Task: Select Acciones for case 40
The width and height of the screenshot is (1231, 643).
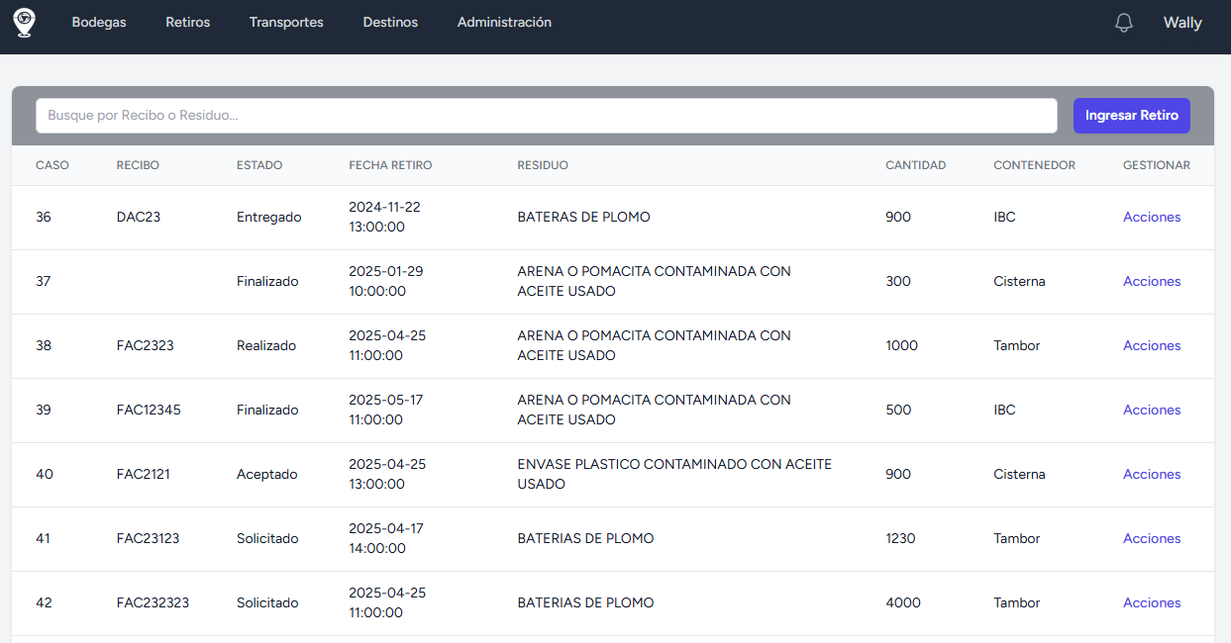Action: click(1151, 475)
